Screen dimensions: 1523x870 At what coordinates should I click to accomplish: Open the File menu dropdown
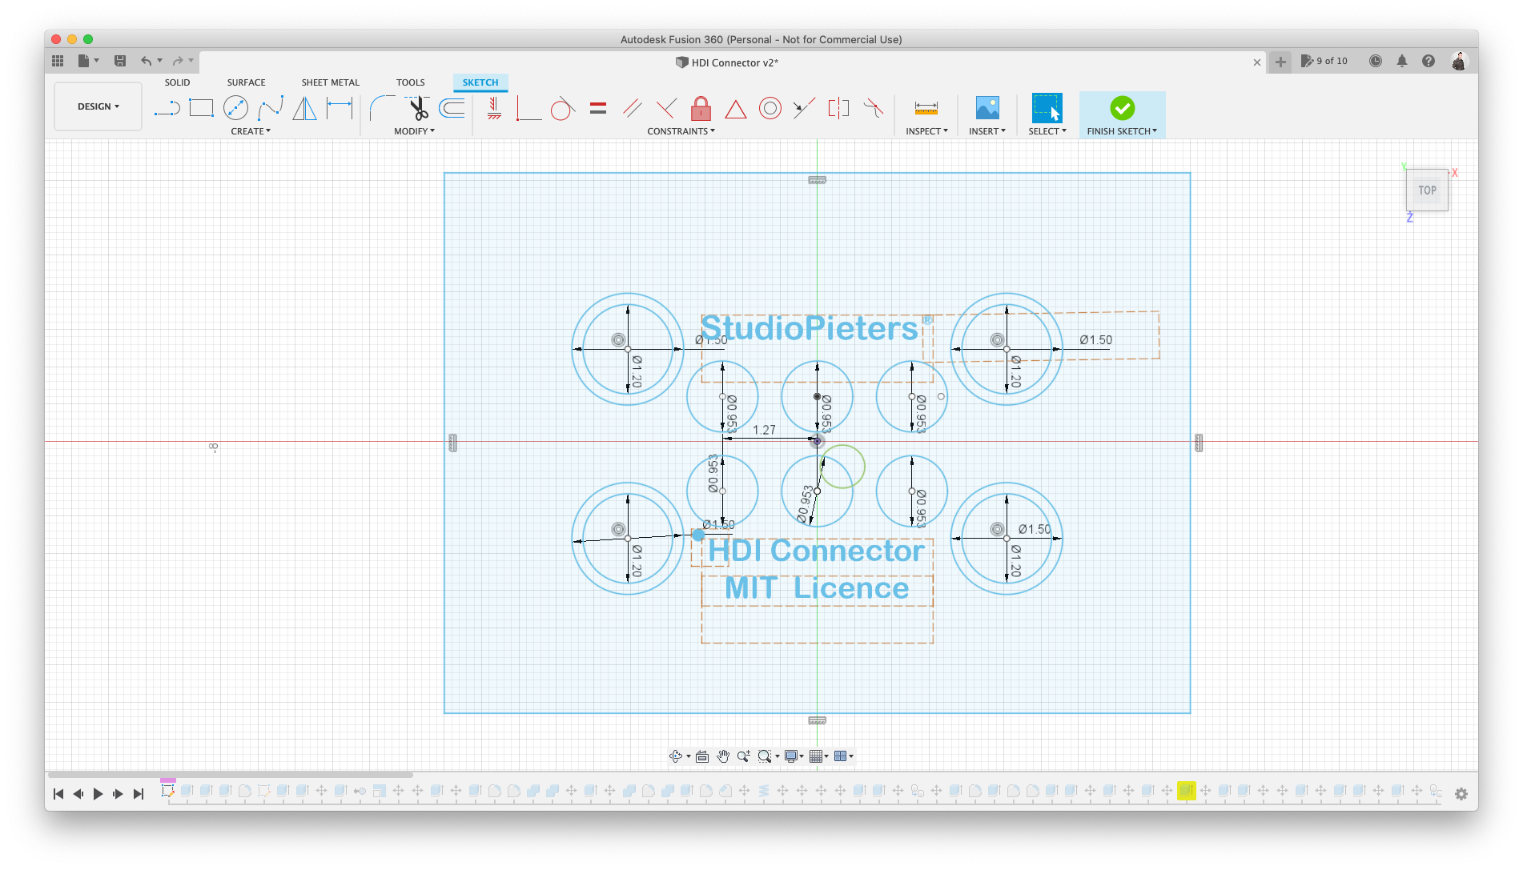coord(88,61)
